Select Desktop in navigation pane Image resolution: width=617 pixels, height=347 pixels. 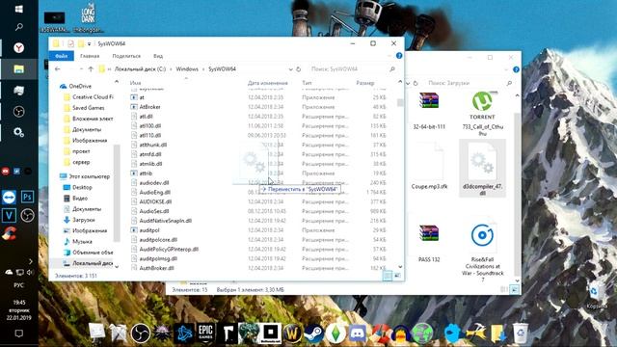(x=78, y=188)
